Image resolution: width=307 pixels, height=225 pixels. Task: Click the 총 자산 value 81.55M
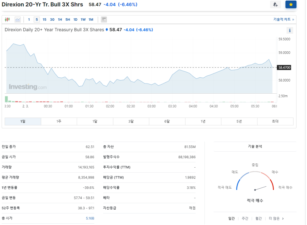pyautogui.click(x=190, y=147)
